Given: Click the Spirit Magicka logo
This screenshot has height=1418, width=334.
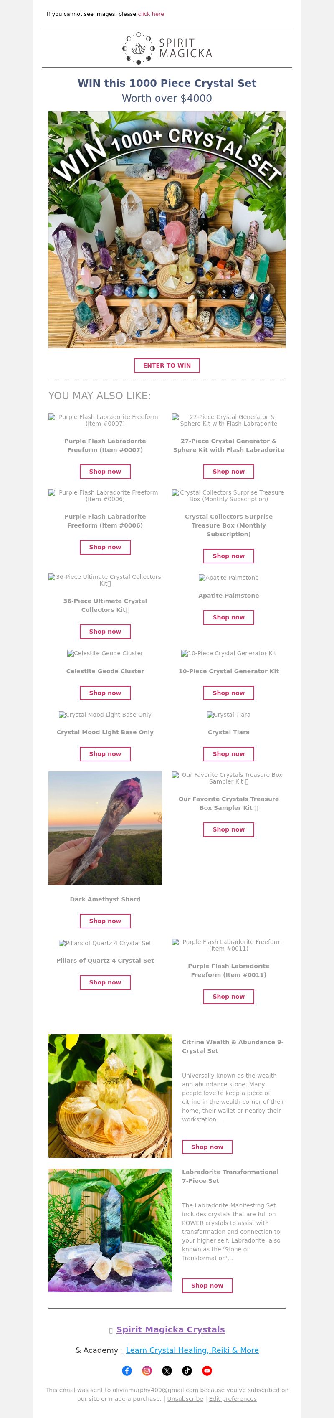Looking at the screenshot, I should pyautogui.click(x=167, y=48).
